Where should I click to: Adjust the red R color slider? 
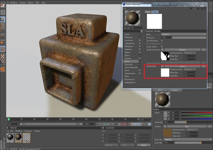197,113
